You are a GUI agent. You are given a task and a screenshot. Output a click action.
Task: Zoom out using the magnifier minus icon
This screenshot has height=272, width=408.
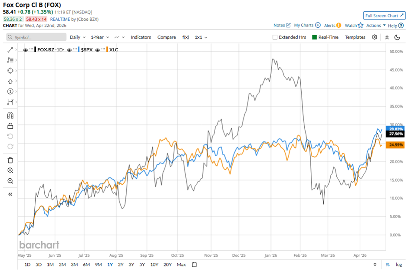(10, 181)
